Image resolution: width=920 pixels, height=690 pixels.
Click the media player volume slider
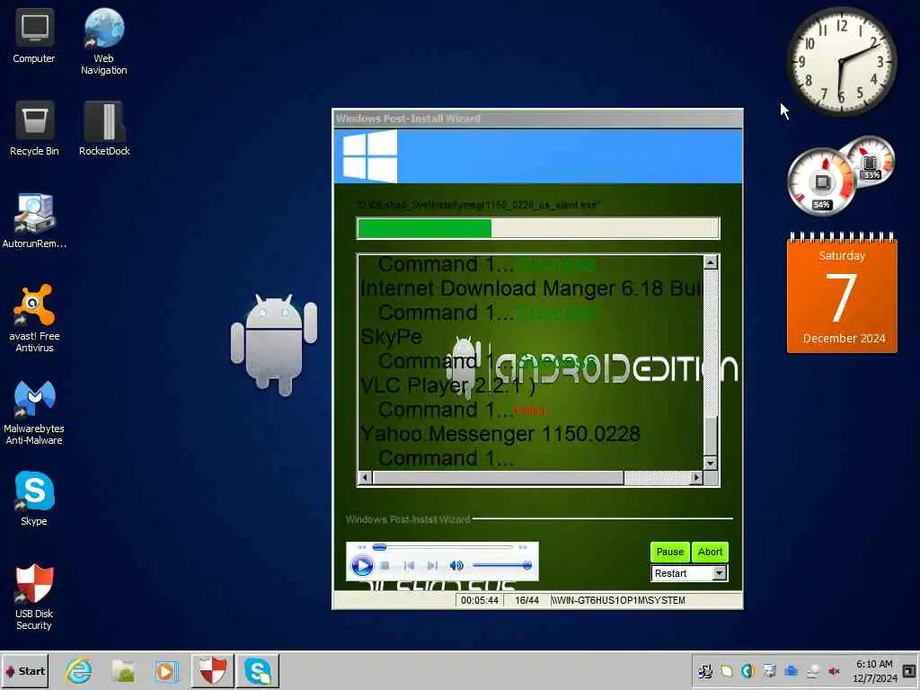502,566
